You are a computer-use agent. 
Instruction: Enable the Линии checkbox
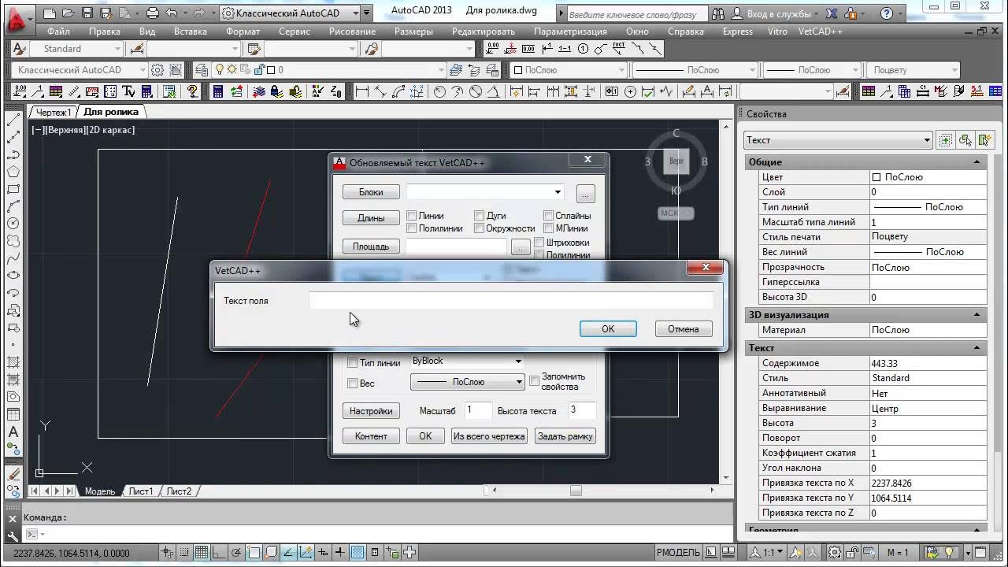pos(411,215)
